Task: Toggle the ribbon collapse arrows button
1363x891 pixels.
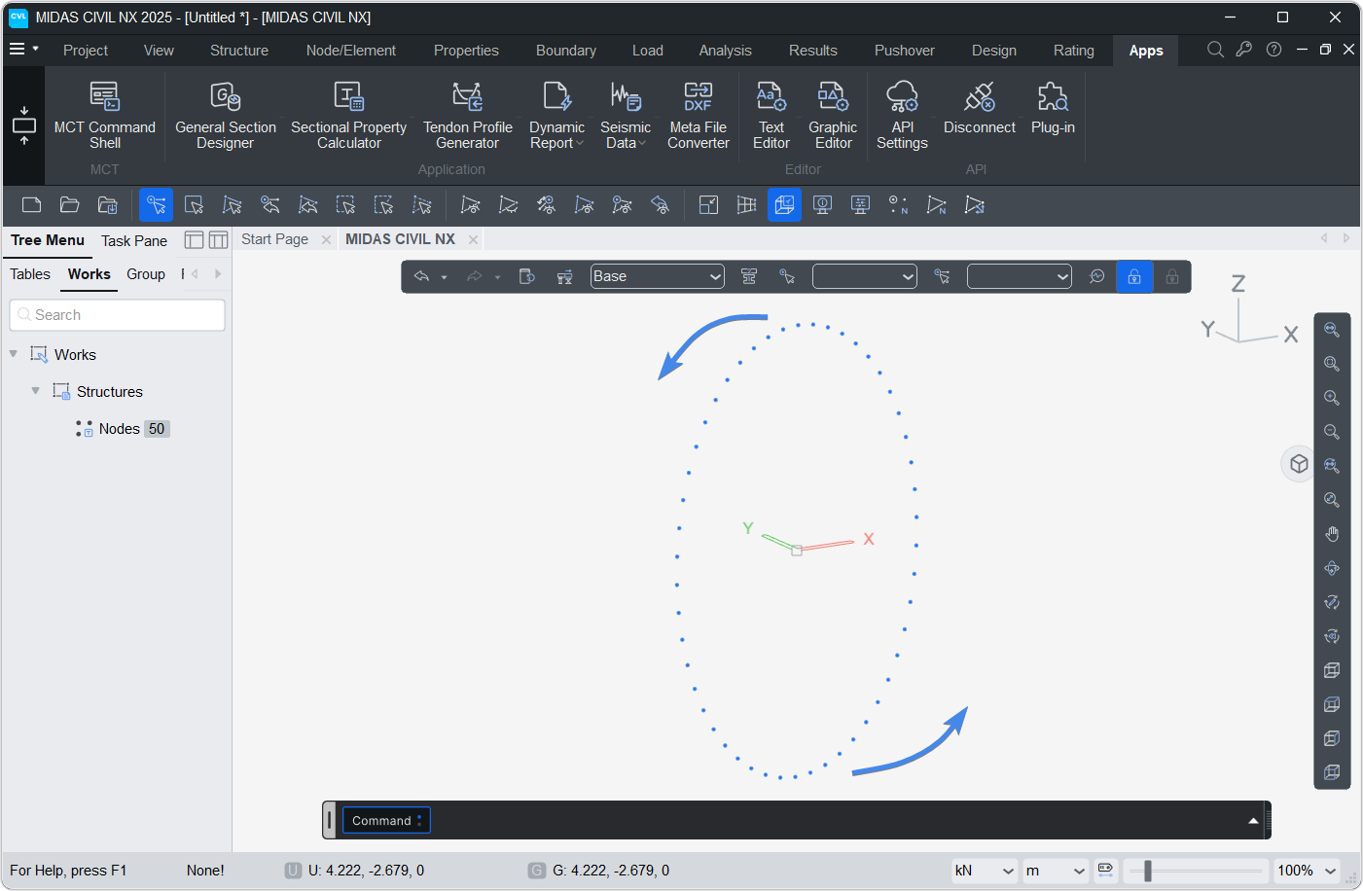Action: (24, 125)
